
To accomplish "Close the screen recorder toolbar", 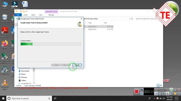I will pyautogui.click(x=179, y=90).
